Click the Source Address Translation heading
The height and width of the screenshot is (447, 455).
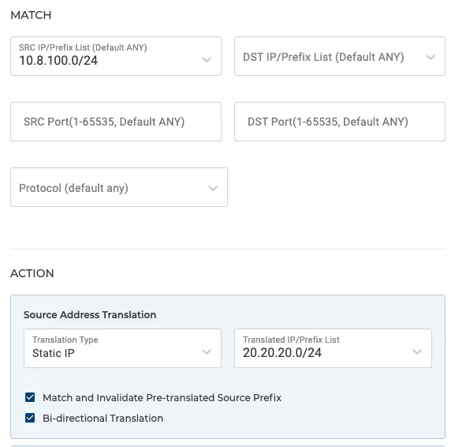coord(90,315)
